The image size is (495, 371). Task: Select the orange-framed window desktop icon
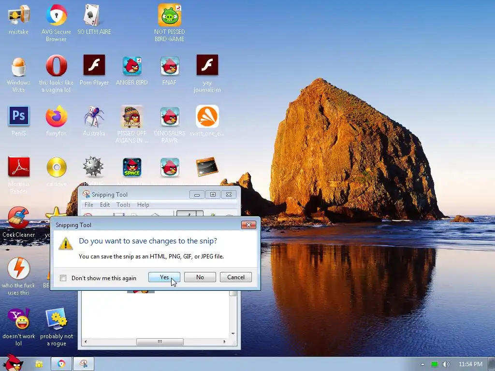click(207, 167)
